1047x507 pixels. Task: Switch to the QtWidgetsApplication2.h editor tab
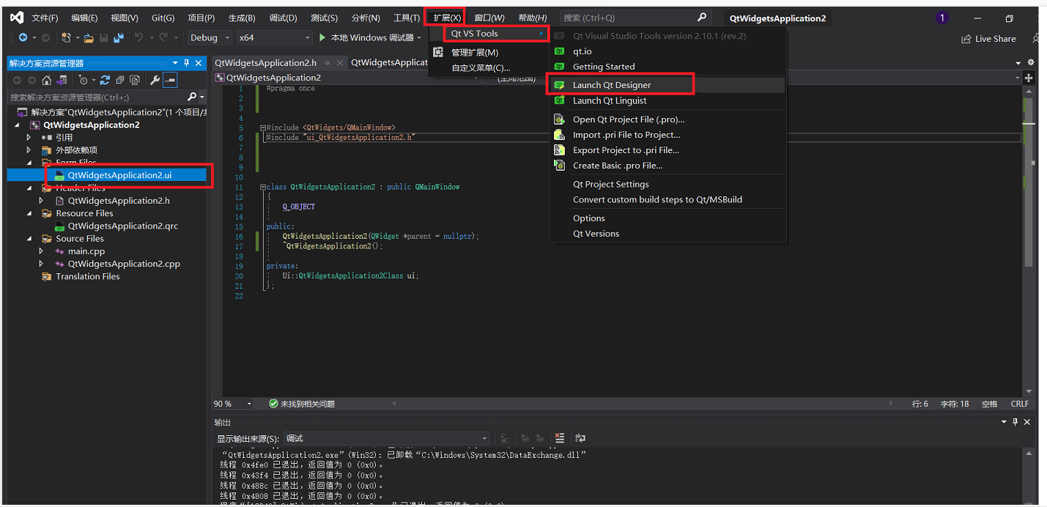coord(266,63)
